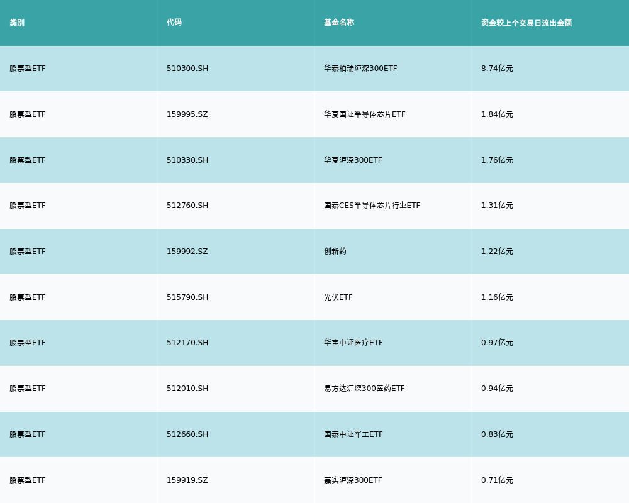The image size is (629, 503).
Task: Click 股票型ETF in the 512010.SH row
Action: point(28,389)
